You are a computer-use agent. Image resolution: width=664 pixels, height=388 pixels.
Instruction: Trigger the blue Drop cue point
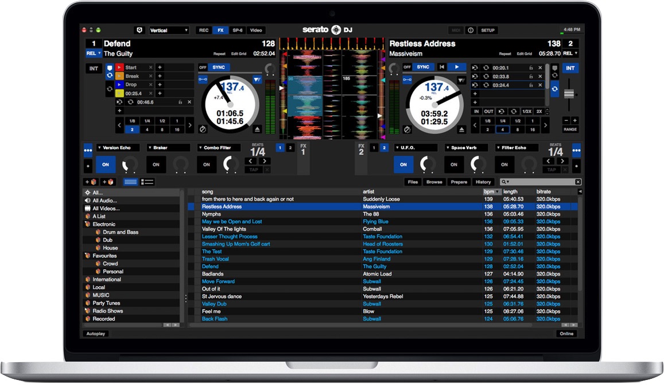120,85
